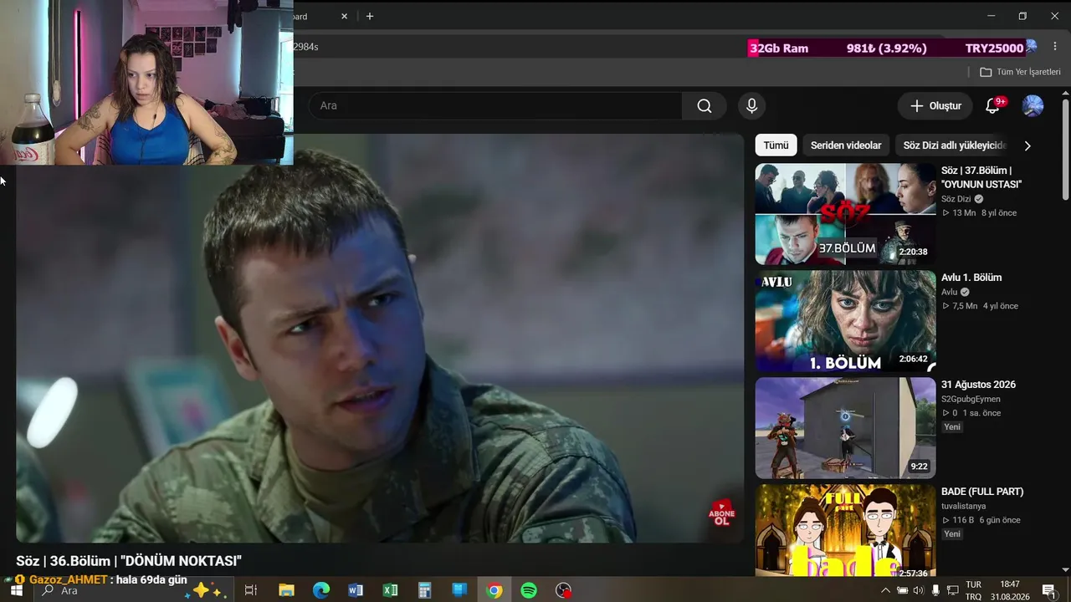Click the red ABONE OL subscribe watermark
The image size is (1071, 602).
pos(721,513)
